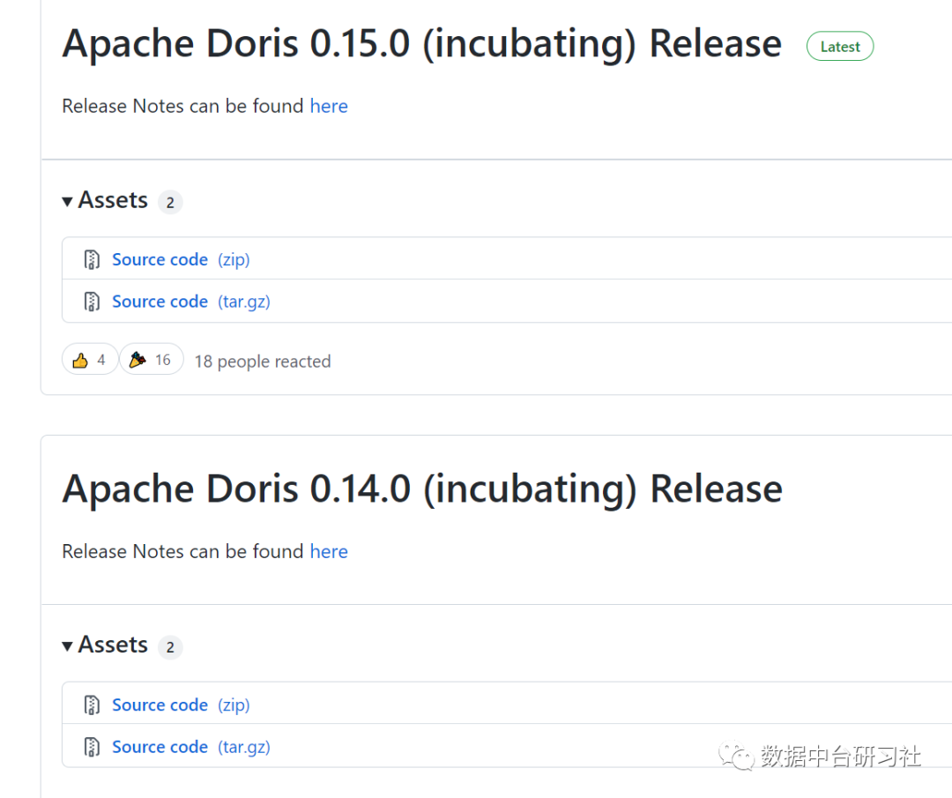Open the Apache Doris 0.15.0 (incubating) Release title

pyautogui.click(x=422, y=44)
